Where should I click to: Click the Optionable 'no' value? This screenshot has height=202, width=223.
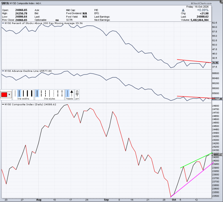click(57, 20)
